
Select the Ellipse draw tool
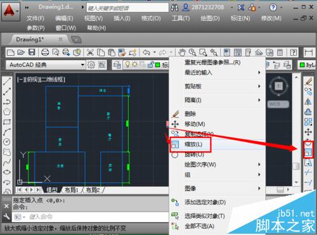pos(7,172)
